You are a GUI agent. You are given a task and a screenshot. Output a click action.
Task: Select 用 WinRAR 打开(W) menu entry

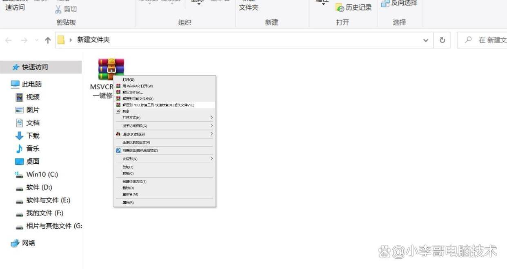165,86
